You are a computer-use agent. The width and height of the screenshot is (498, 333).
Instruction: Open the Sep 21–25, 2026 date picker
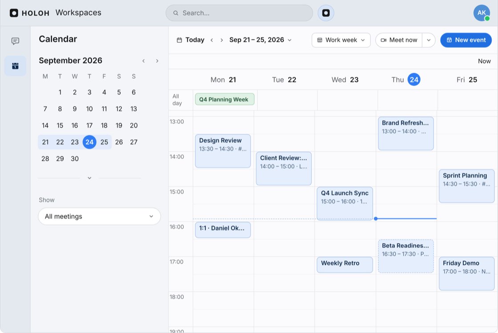click(261, 40)
